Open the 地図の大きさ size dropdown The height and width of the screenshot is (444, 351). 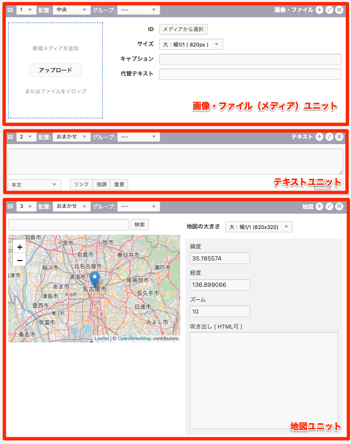259,227
